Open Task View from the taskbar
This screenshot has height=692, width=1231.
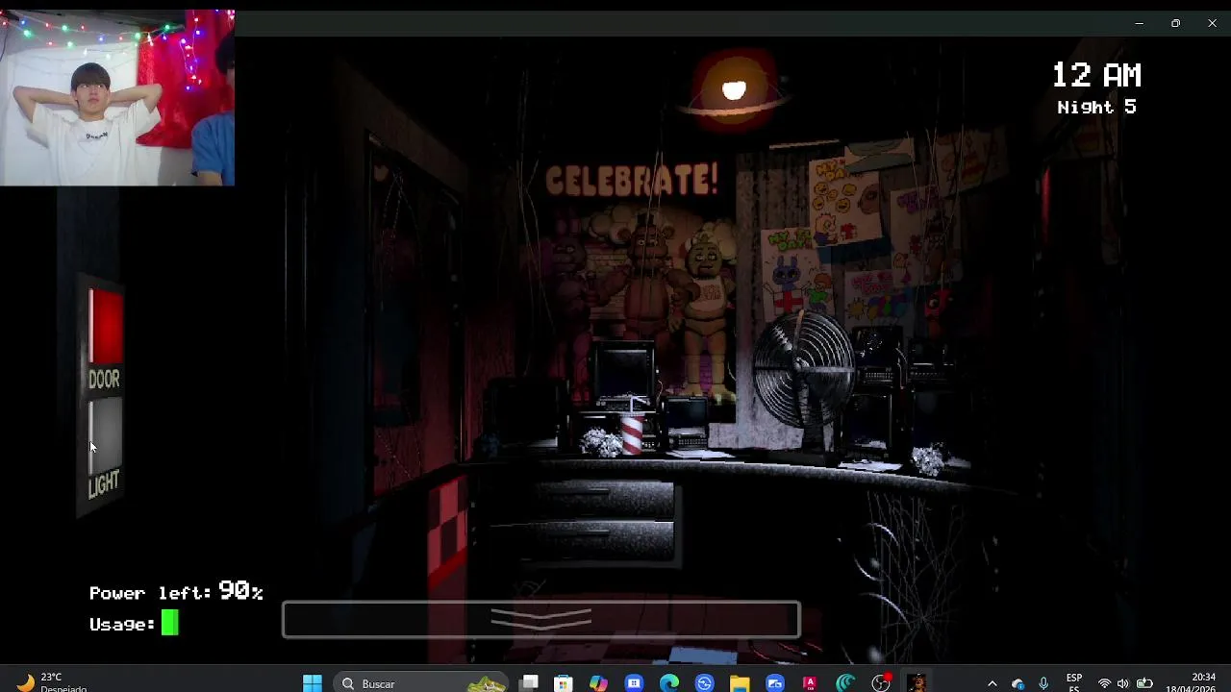530,683
